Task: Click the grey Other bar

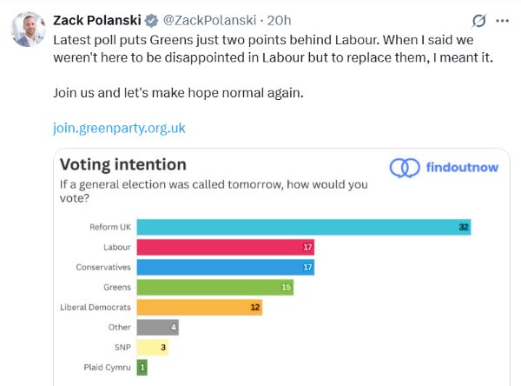Action: 157,327
